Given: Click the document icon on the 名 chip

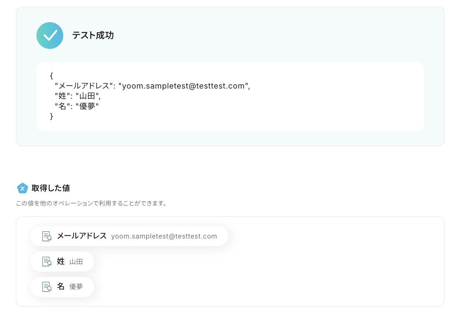Looking at the screenshot, I should (x=47, y=287).
